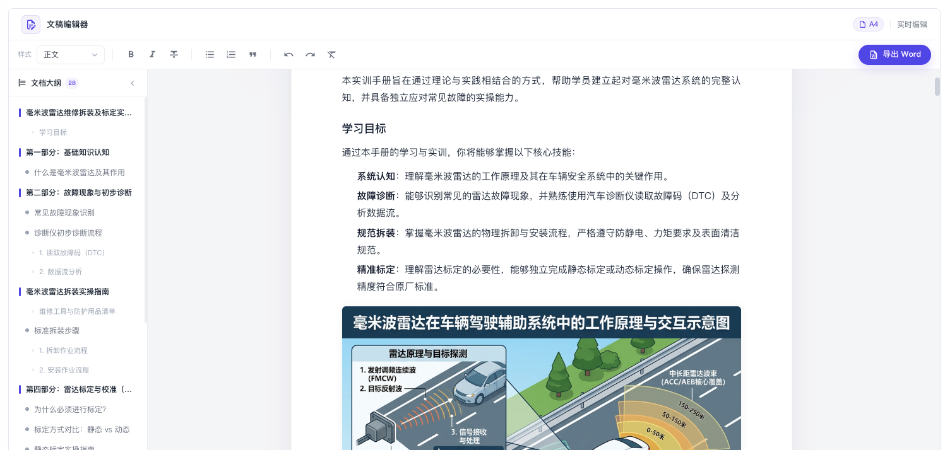Apply strikethrough formatting
This screenshot has height=450, width=945.
tap(174, 55)
